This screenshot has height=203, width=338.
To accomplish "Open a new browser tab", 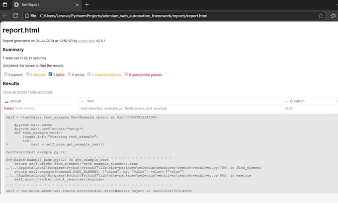I will tap(87, 4).
